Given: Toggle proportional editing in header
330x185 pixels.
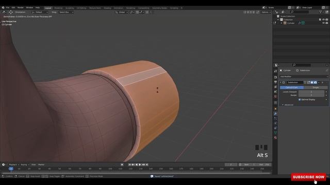Looking at the screenshot, I should (147, 12).
